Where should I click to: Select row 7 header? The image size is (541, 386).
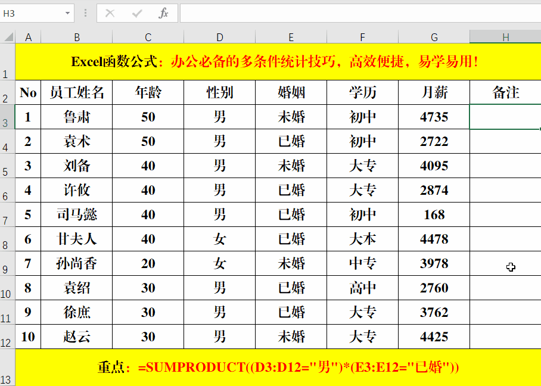[x=7, y=214]
